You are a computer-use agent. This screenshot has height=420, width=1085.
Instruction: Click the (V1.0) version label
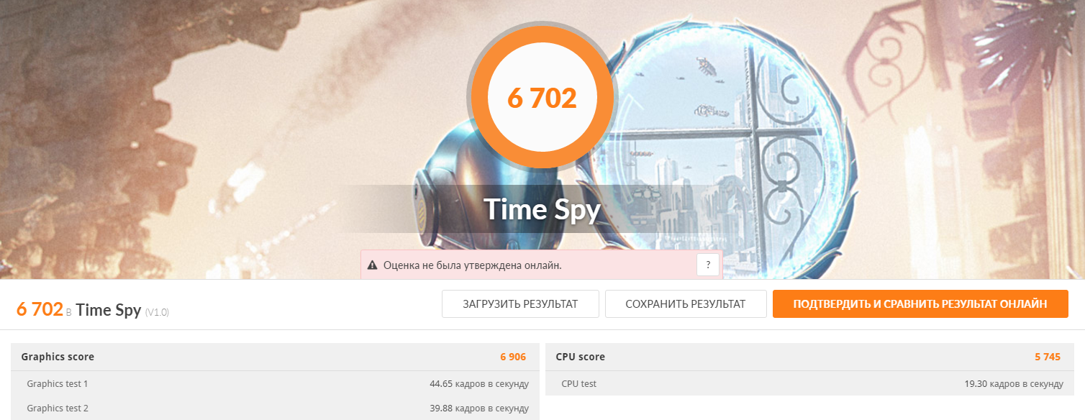click(x=157, y=312)
